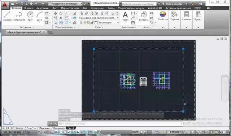Activate the Copy tool
This screenshot has width=231, height=136.
[x=55, y=18]
